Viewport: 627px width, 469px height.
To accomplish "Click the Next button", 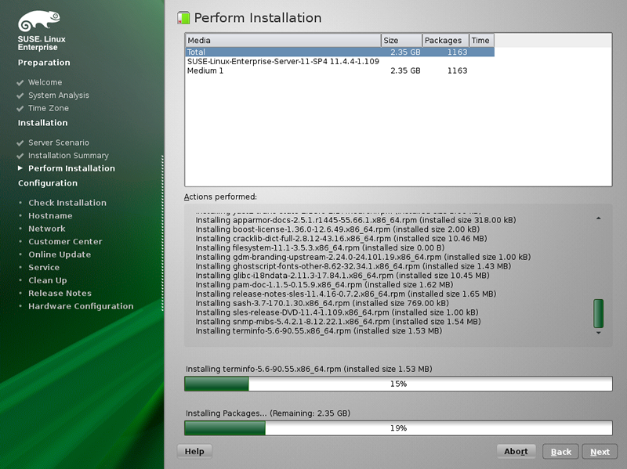I will click(600, 452).
